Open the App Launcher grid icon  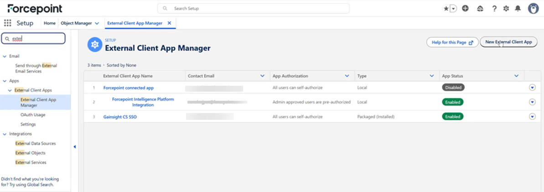coord(8,23)
